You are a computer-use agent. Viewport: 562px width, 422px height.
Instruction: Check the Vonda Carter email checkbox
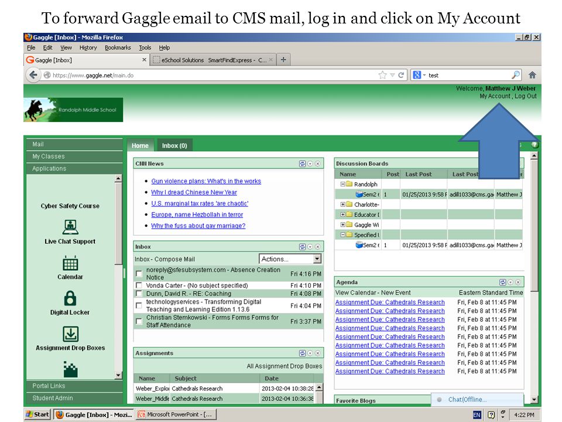pyautogui.click(x=139, y=285)
